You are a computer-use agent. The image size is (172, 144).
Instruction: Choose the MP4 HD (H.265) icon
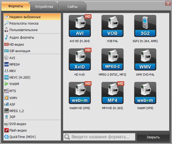[x=113, y=93]
